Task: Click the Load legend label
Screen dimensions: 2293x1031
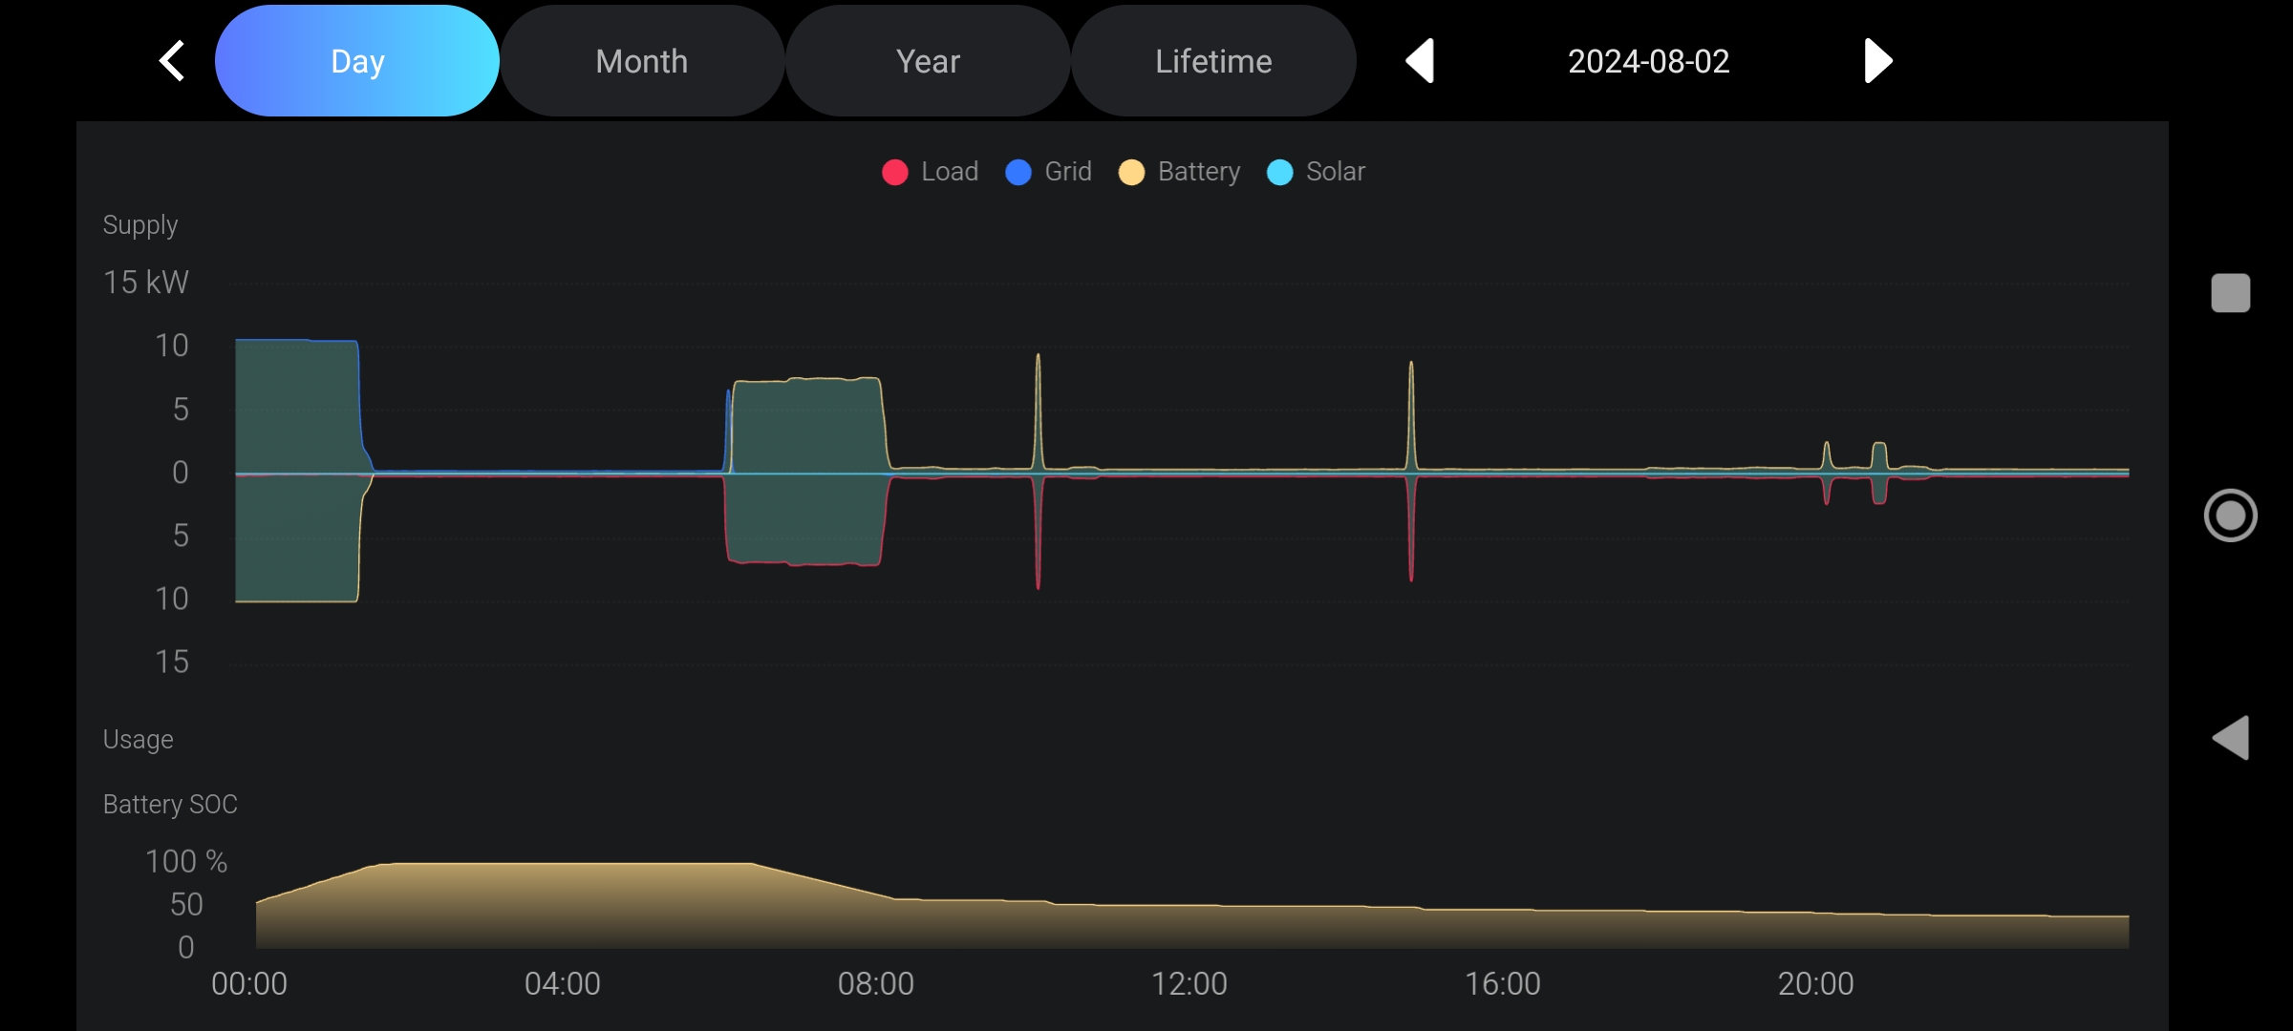Action: click(x=949, y=172)
